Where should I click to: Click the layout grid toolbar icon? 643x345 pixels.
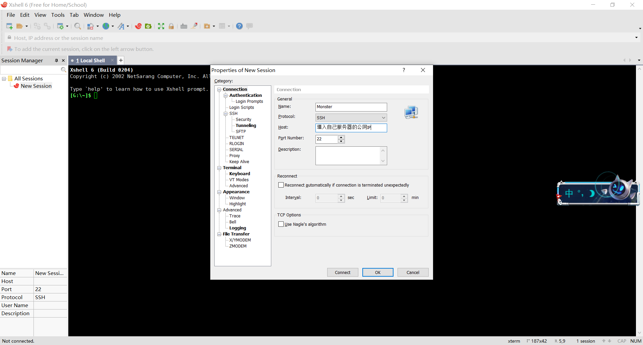click(222, 26)
